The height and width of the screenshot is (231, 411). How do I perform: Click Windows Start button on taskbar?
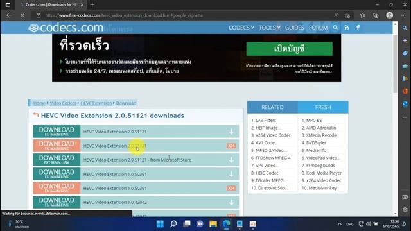[x=160, y=224]
